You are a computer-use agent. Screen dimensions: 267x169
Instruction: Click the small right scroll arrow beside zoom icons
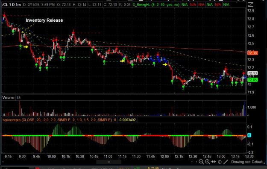click(196, 162)
